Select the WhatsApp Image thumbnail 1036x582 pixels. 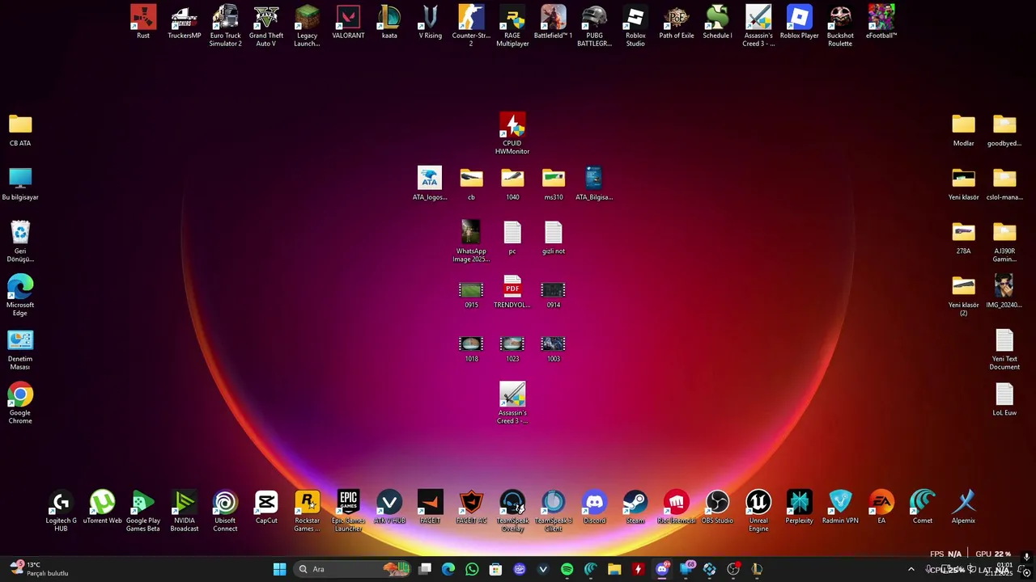coord(471,242)
